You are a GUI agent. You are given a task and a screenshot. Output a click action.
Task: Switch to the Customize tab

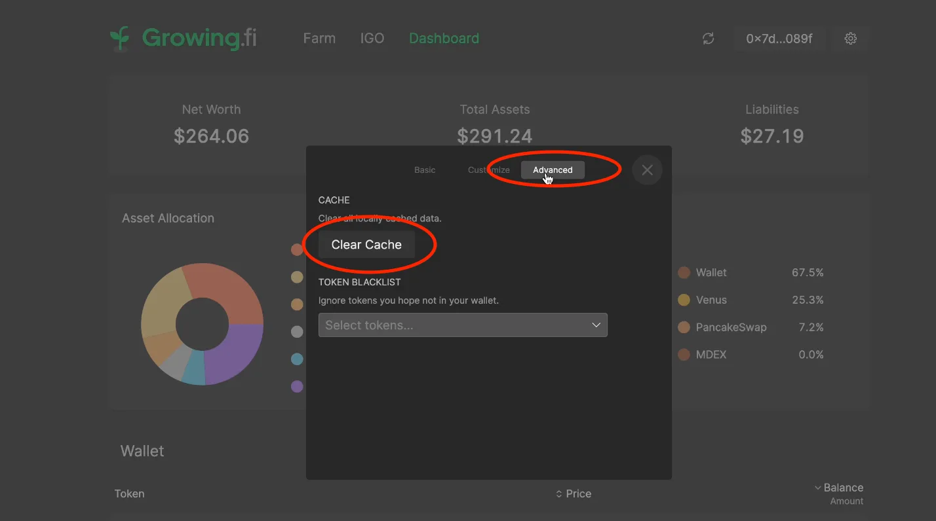489,170
